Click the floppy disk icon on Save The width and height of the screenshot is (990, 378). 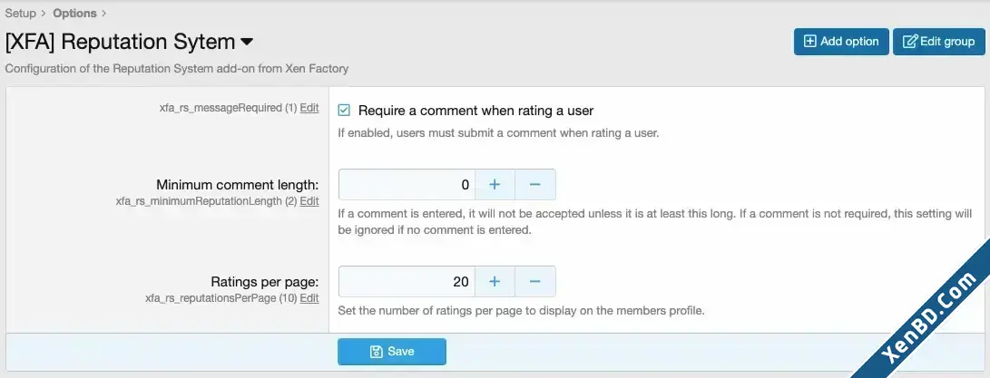[x=377, y=352]
